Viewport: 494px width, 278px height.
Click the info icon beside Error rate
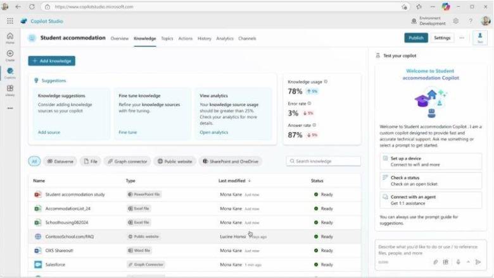pos(309,103)
